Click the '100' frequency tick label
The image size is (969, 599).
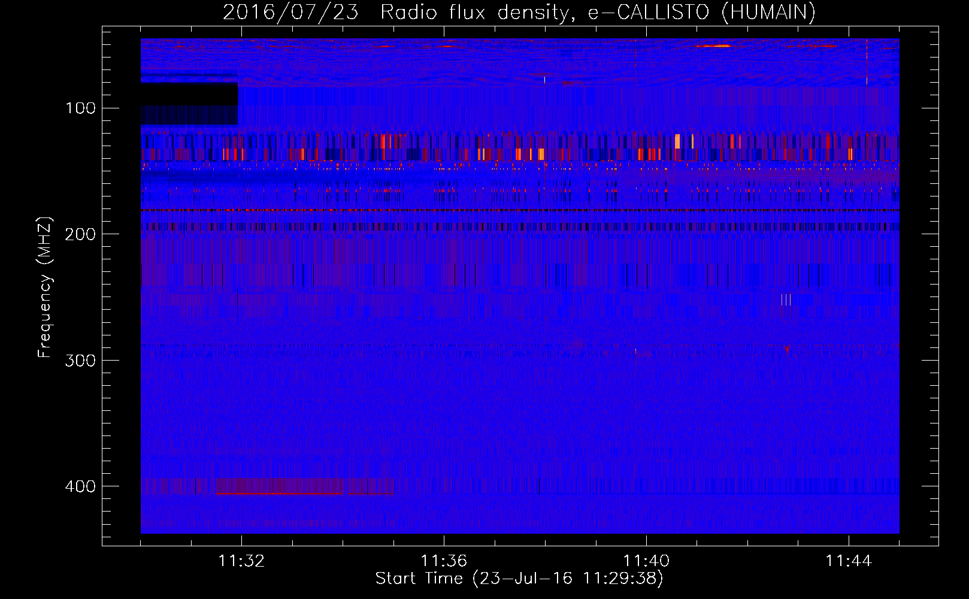(x=80, y=108)
